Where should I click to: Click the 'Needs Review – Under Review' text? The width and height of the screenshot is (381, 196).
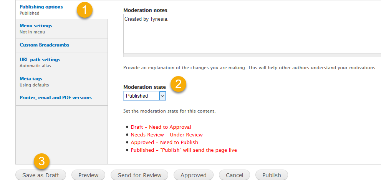point(167,135)
